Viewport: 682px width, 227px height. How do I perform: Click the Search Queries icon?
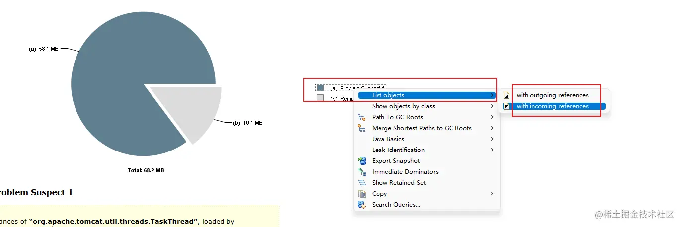click(362, 205)
